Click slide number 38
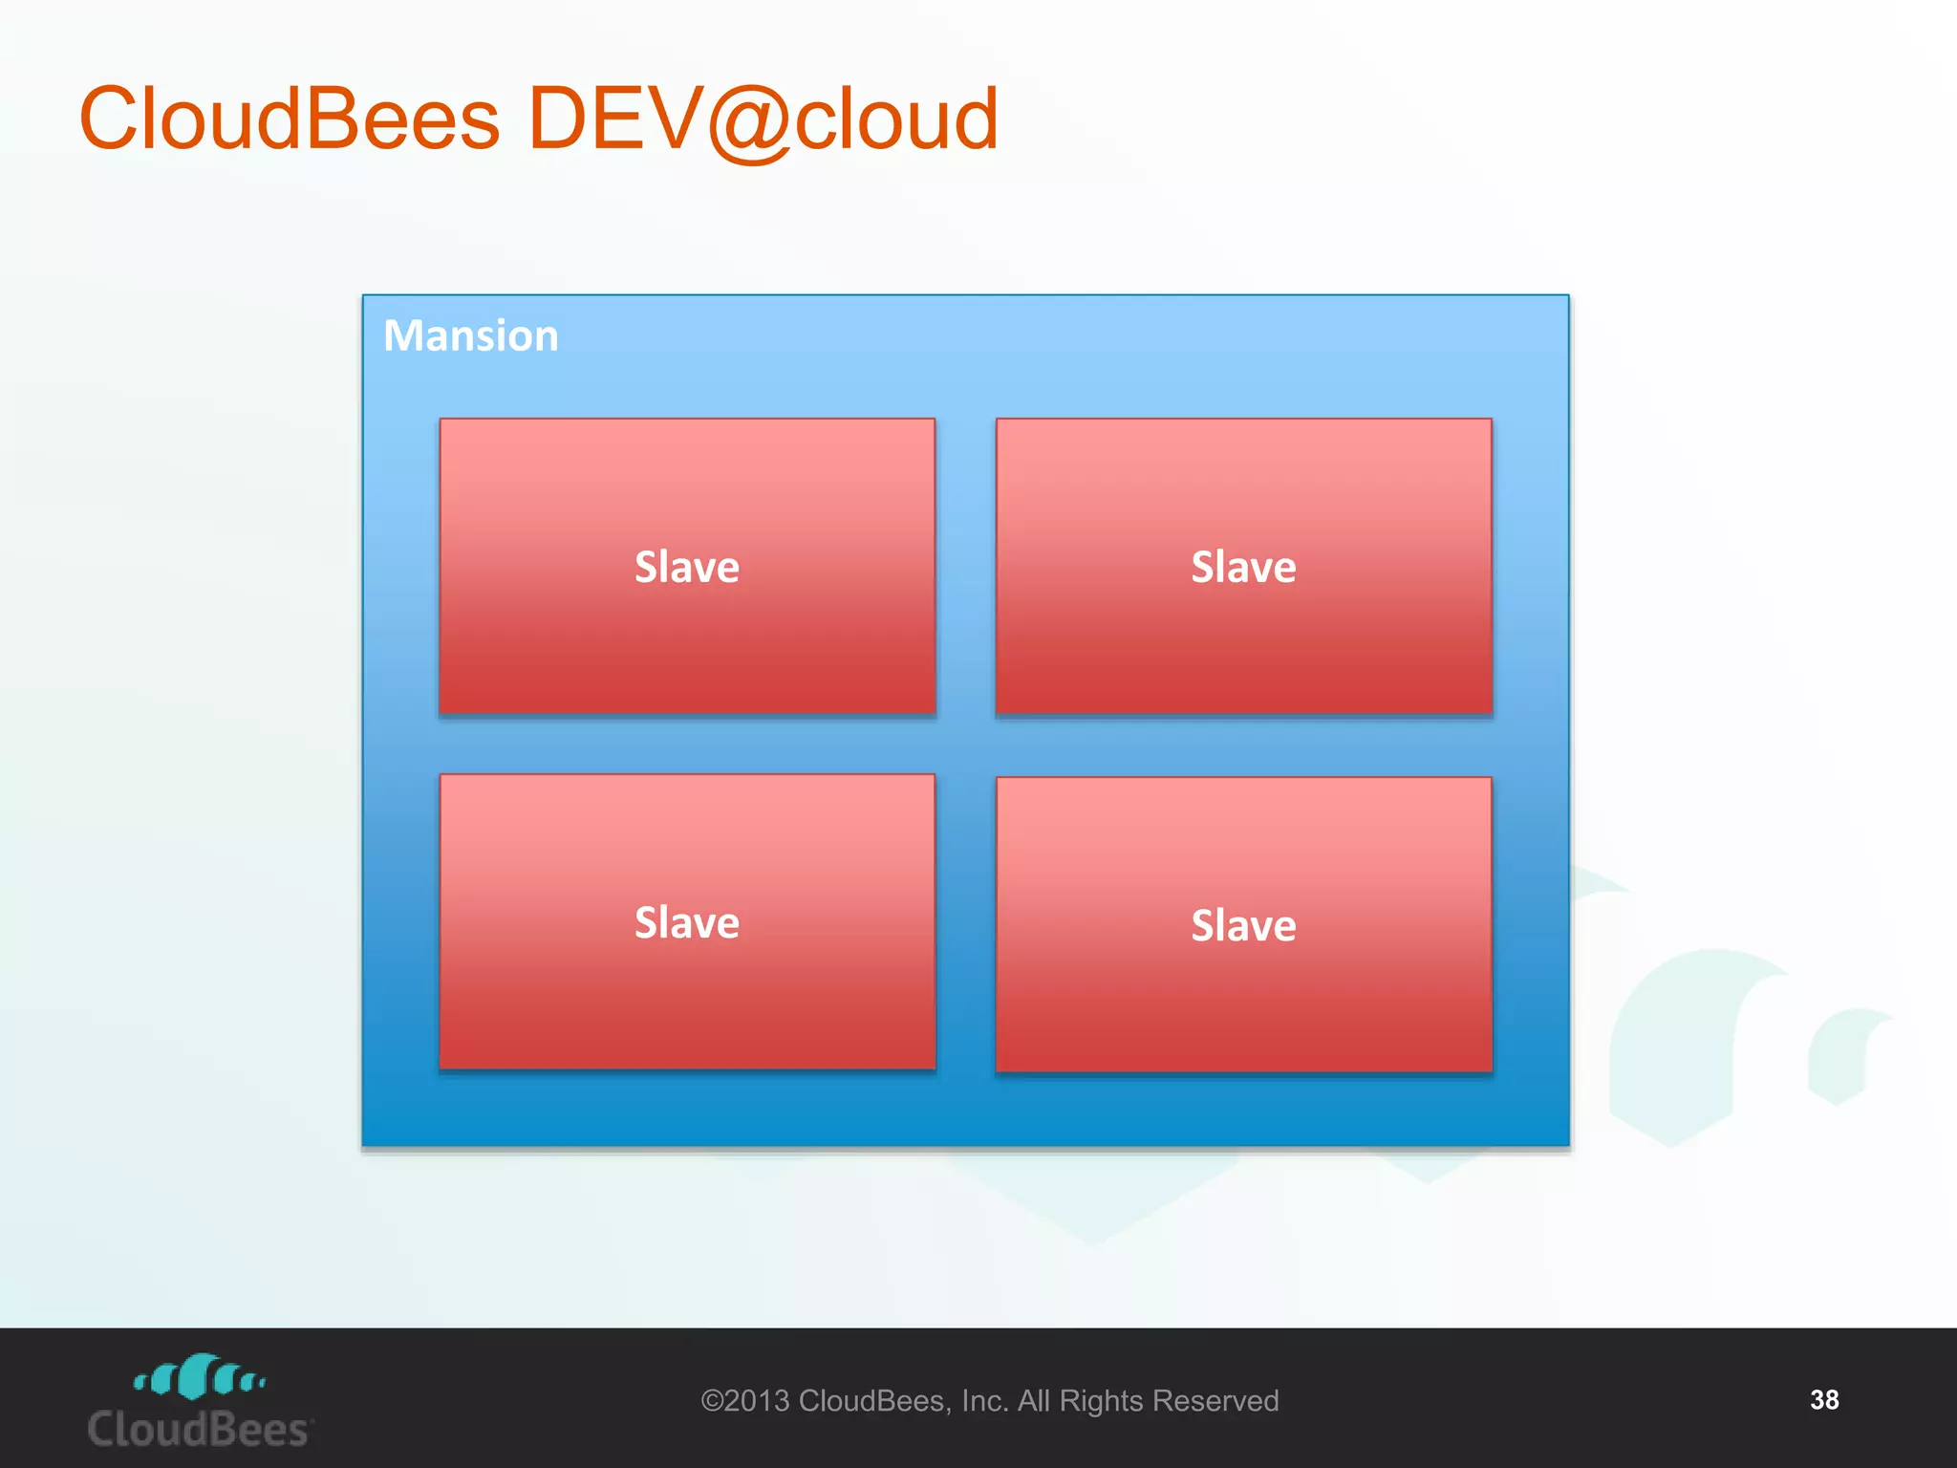The height and width of the screenshot is (1468, 1957). click(x=1823, y=1400)
